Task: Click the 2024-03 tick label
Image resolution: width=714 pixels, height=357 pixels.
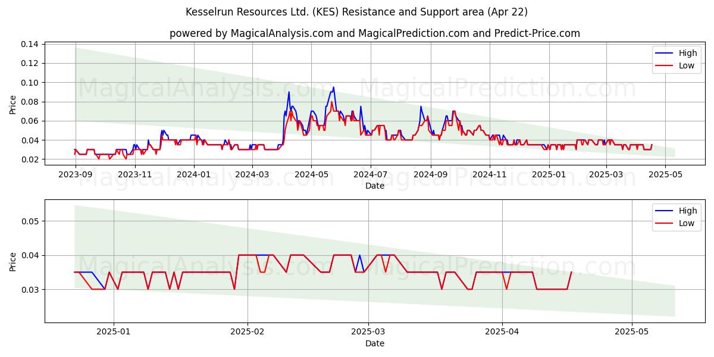Action: (252, 174)
